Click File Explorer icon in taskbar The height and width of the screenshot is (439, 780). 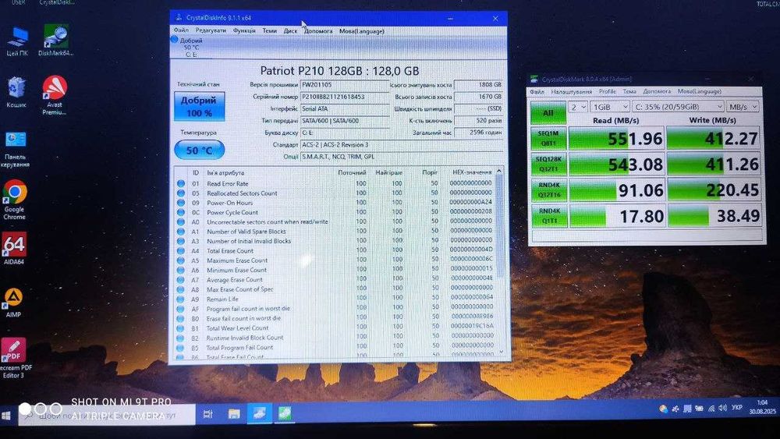(x=234, y=413)
